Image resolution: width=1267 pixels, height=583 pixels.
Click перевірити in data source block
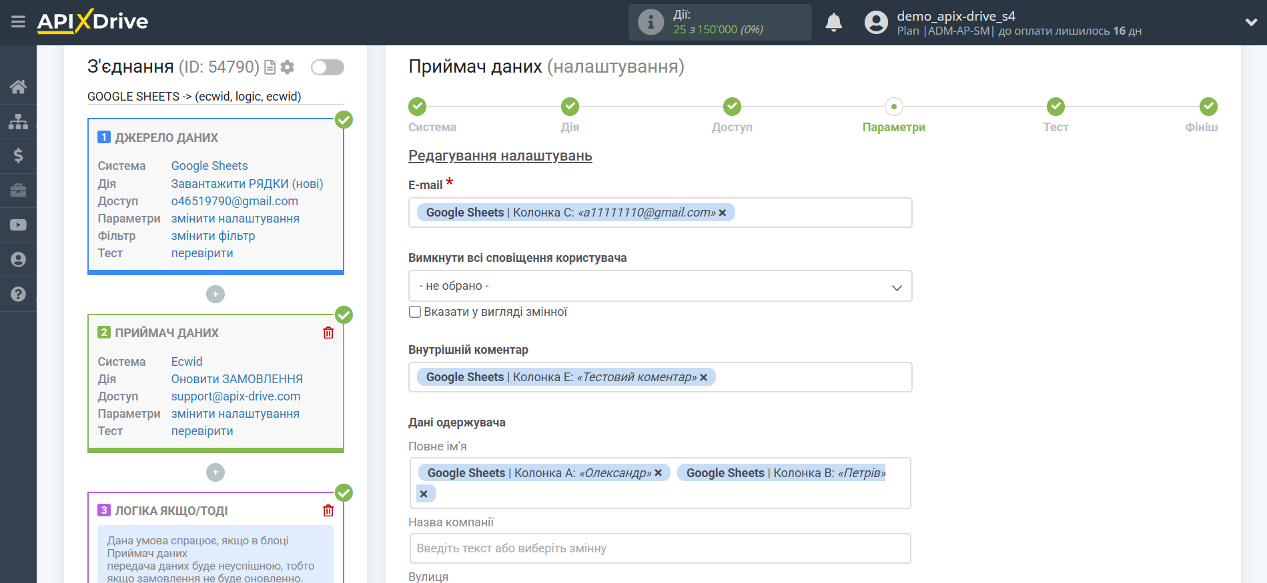202,253
